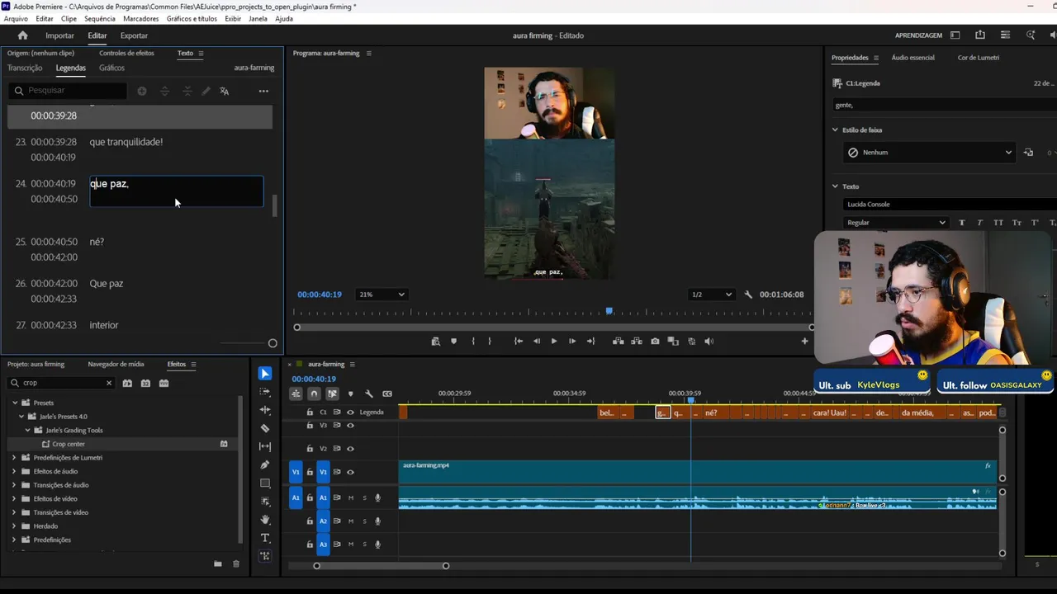This screenshot has width=1057, height=594.
Task: Toggle visibility eye of V1 track
Action: click(x=350, y=472)
